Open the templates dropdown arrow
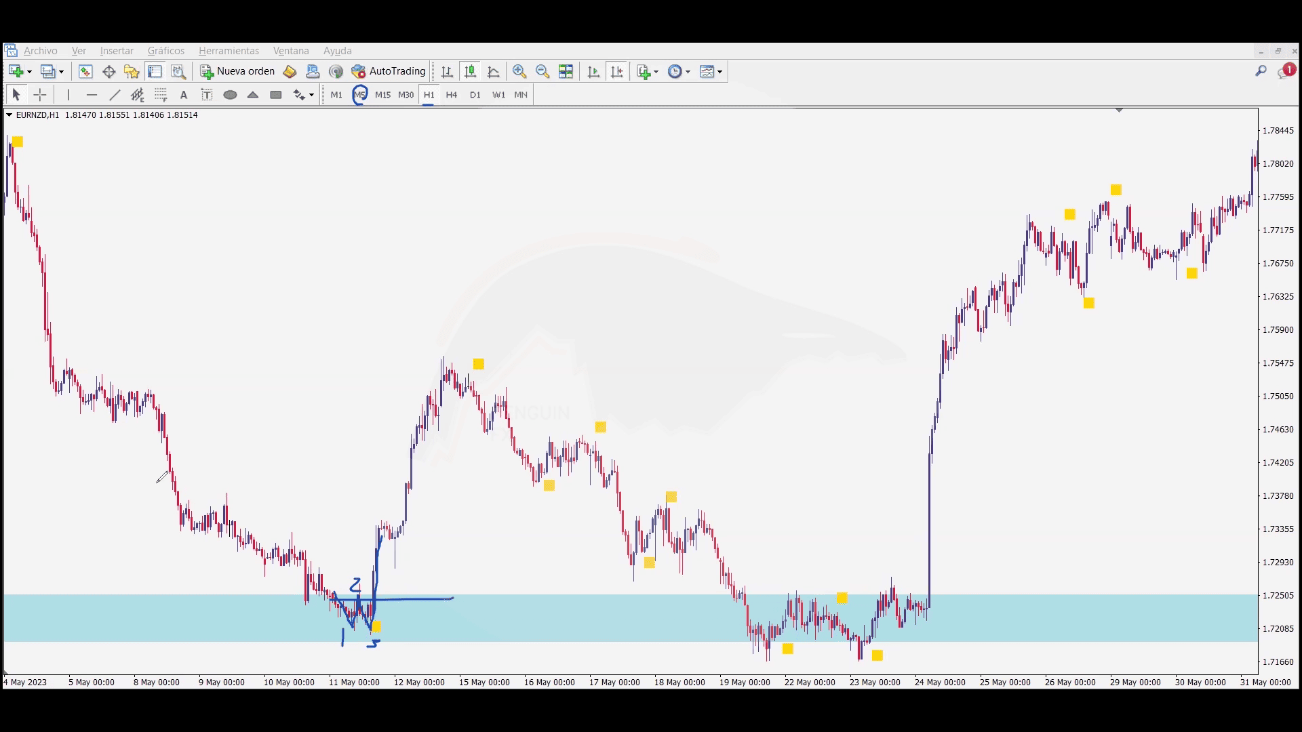This screenshot has width=1302, height=732. (719, 72)
